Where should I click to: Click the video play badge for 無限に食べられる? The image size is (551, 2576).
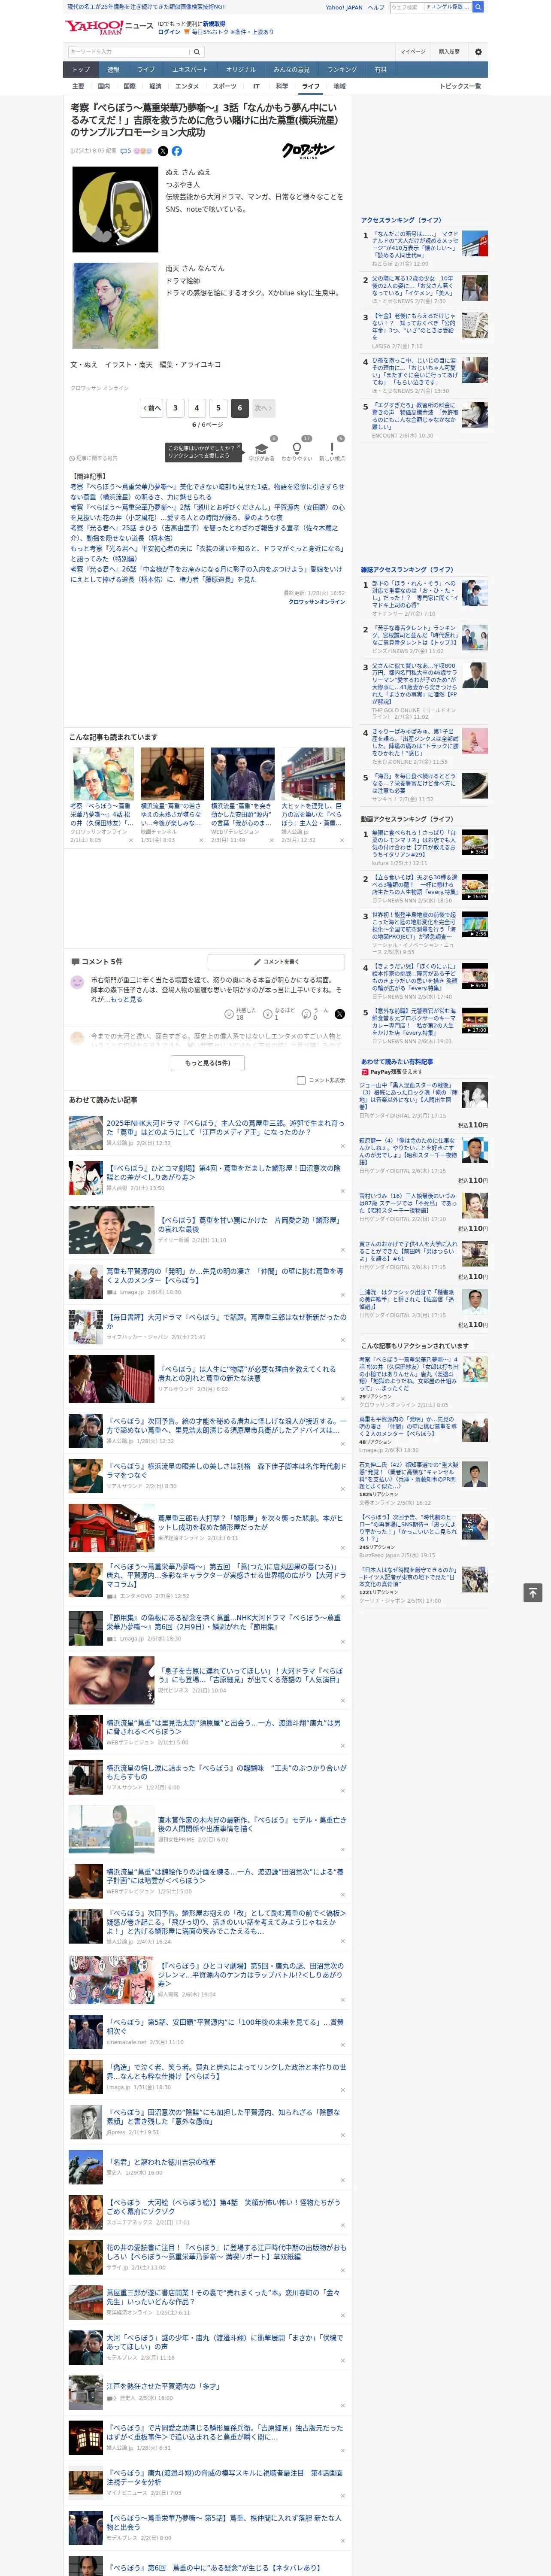pos(474,851)
